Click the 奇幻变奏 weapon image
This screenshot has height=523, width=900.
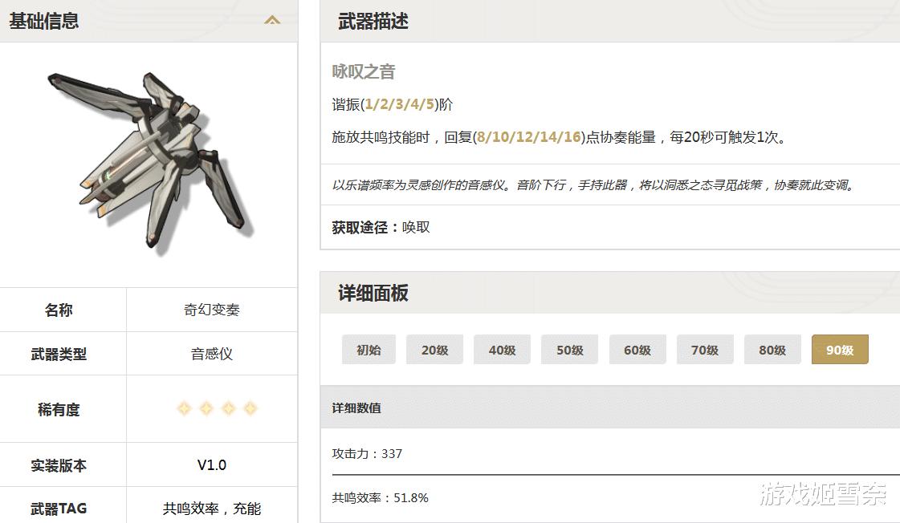click(150, 162)
